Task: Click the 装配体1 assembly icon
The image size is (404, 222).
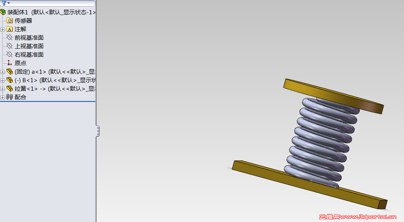Action: (x=3, y=12)
